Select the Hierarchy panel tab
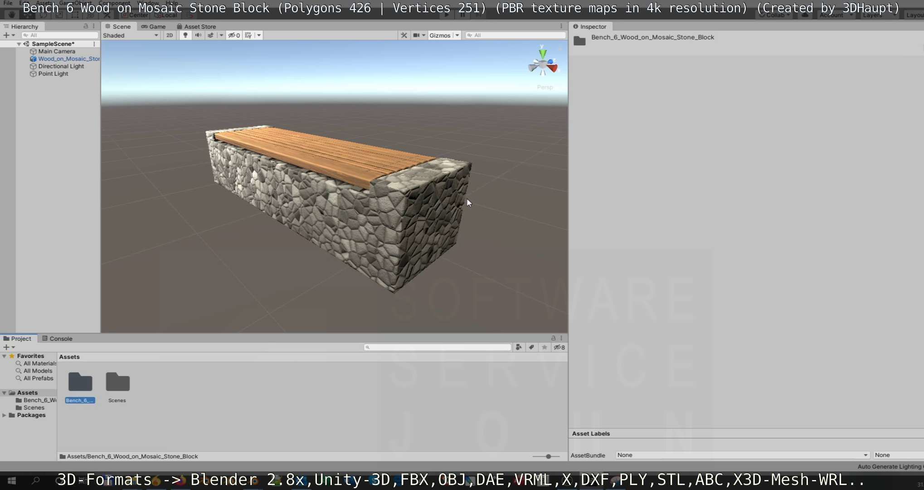924x490 pixels. 21,26
